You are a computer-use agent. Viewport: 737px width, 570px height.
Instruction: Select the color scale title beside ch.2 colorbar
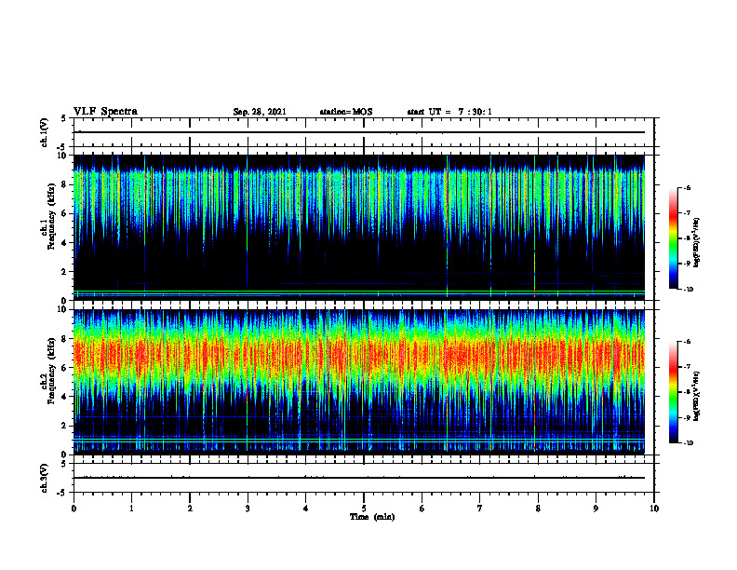(697, 397)
